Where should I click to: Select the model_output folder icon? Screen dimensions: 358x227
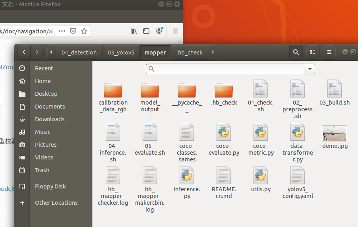[x=150, y=91]
